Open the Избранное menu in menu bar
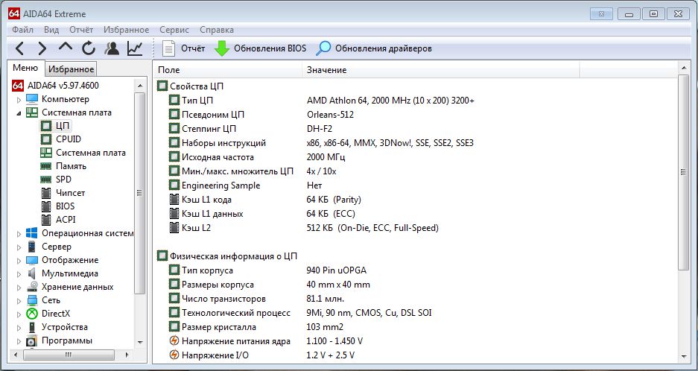Viewport: 698px width, 371px height. coord(127,30)
